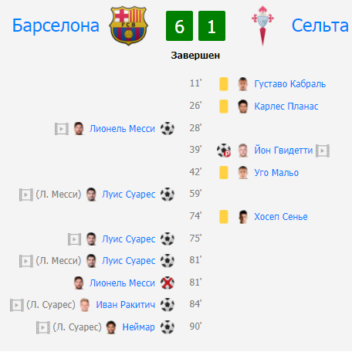Open video of Messi's 28' goal
Screen dimensions: 352x352
(x=62, y=129)
